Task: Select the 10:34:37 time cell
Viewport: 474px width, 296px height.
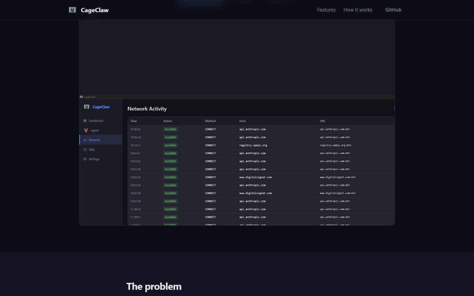Action: (135, 145)
